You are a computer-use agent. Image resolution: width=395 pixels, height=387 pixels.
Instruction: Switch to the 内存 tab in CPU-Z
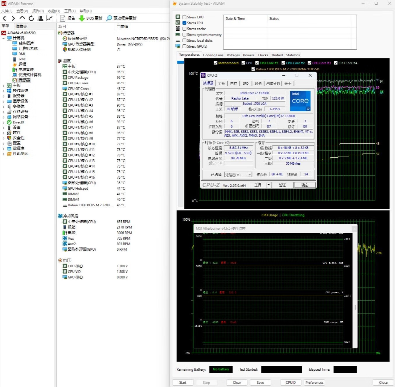pos(234,83)
